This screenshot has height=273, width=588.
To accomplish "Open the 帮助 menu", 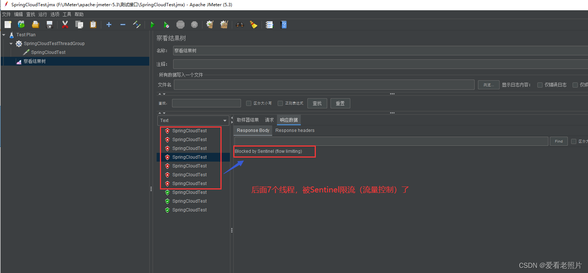I will 79,14.
